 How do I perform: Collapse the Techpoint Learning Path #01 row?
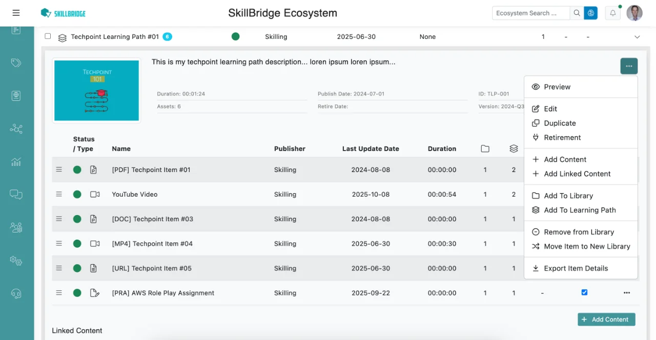click(637, 37)
